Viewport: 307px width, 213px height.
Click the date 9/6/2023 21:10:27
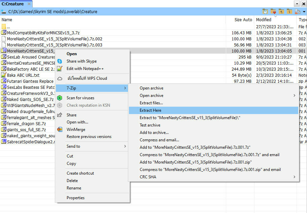(274, 57)
